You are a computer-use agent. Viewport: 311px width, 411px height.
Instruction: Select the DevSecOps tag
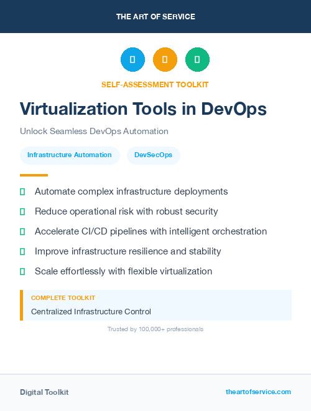154,155
